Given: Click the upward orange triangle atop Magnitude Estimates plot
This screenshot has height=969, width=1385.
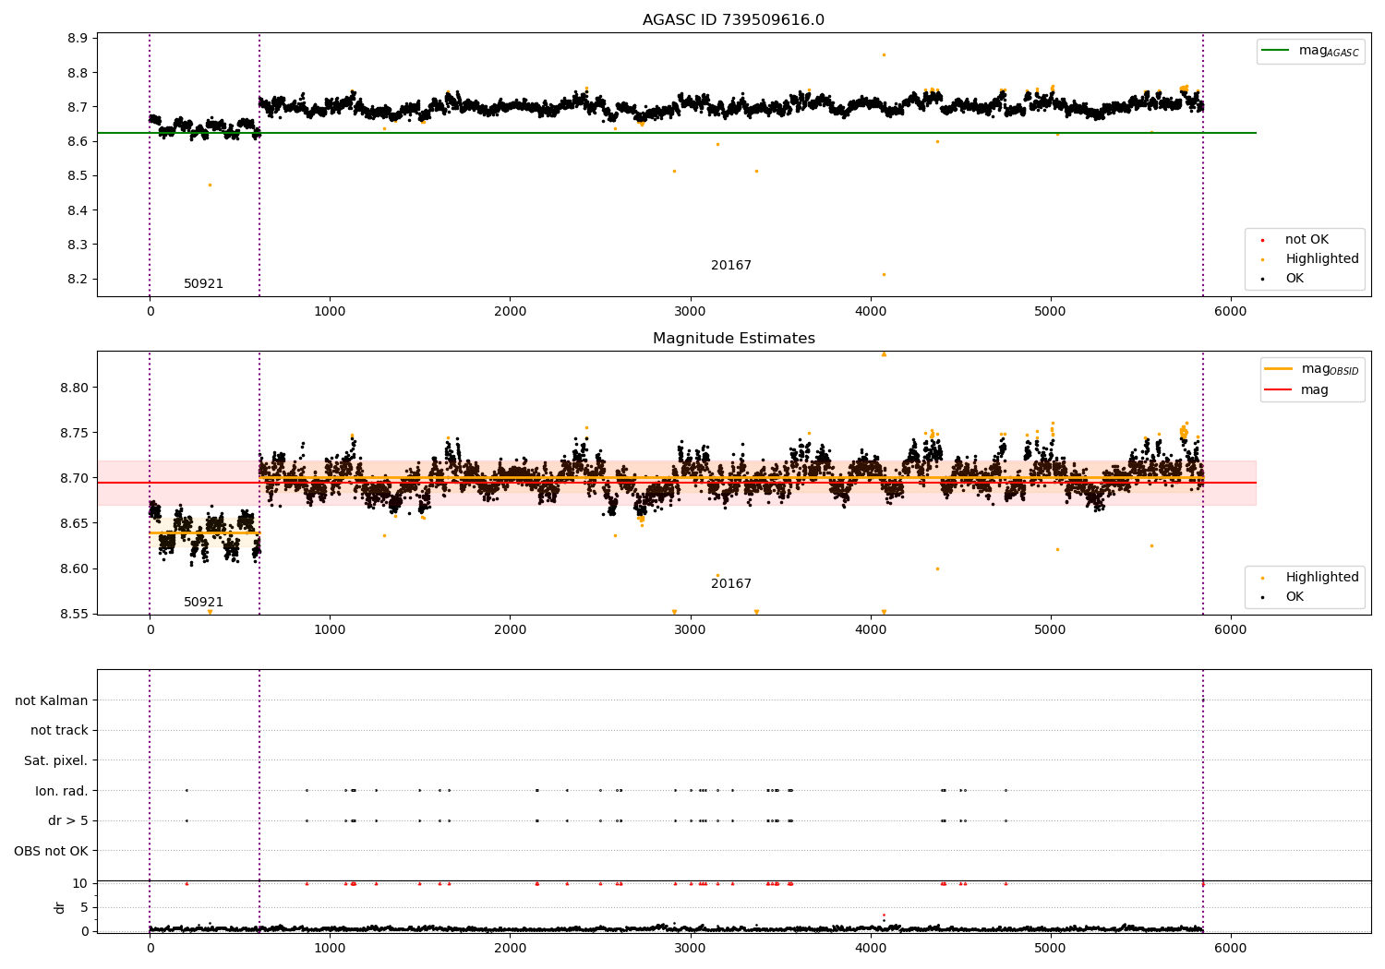Looking at the screenshot, I should 884,353.
